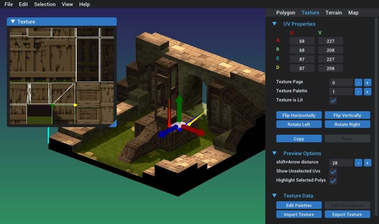The width and height of the screenshot is (379, 224).
Task: Increase shift+Arrow distance with plus button
Action: [x=367, y=163]
